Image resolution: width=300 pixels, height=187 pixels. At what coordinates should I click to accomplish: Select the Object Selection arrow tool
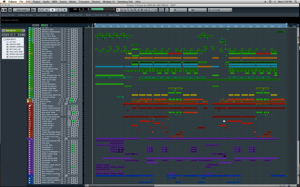point(118,10)
